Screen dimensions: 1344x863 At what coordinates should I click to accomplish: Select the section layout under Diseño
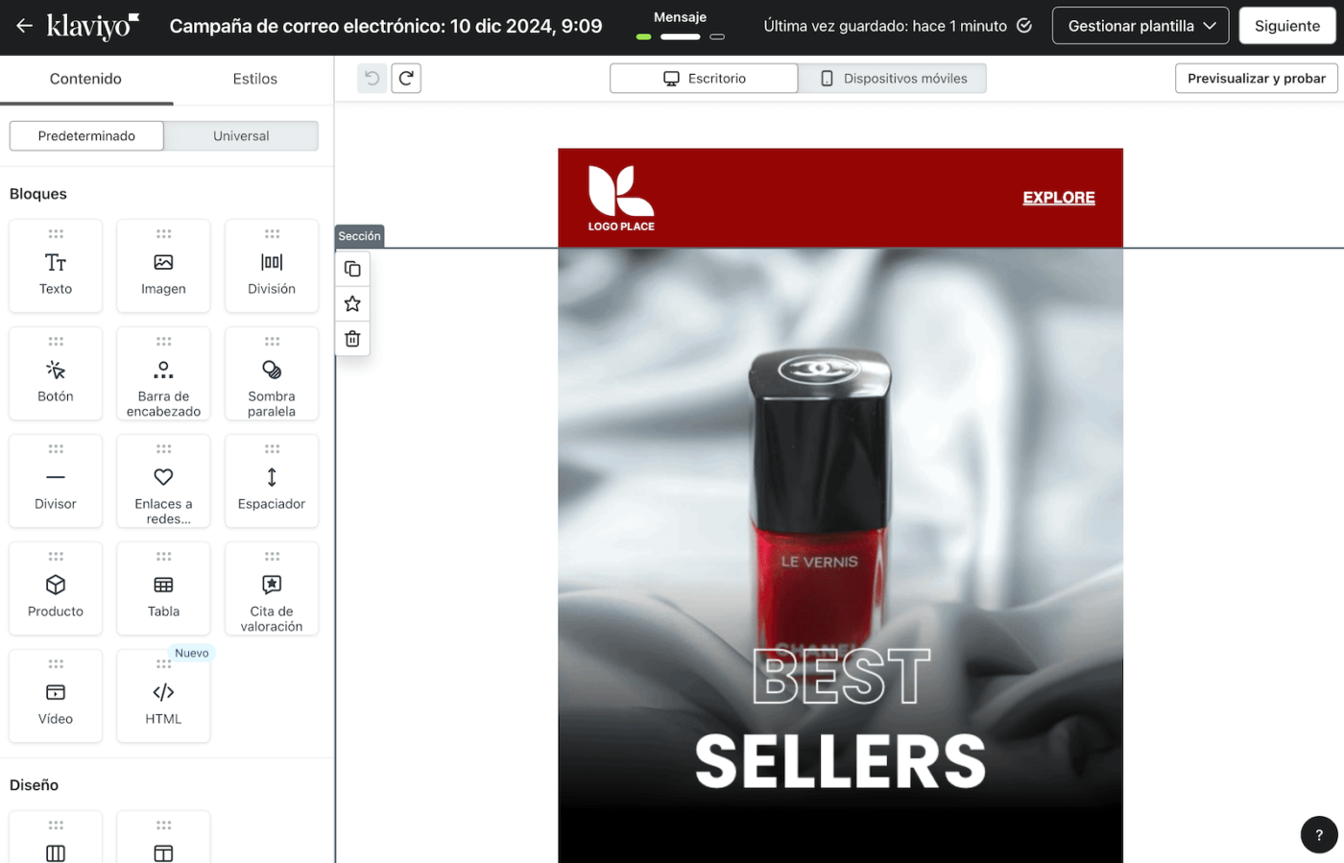point(163,838)
